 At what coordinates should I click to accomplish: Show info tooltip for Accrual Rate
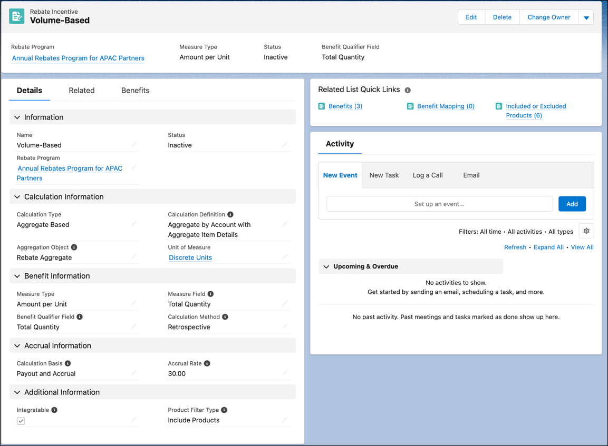tap(207, 363)
